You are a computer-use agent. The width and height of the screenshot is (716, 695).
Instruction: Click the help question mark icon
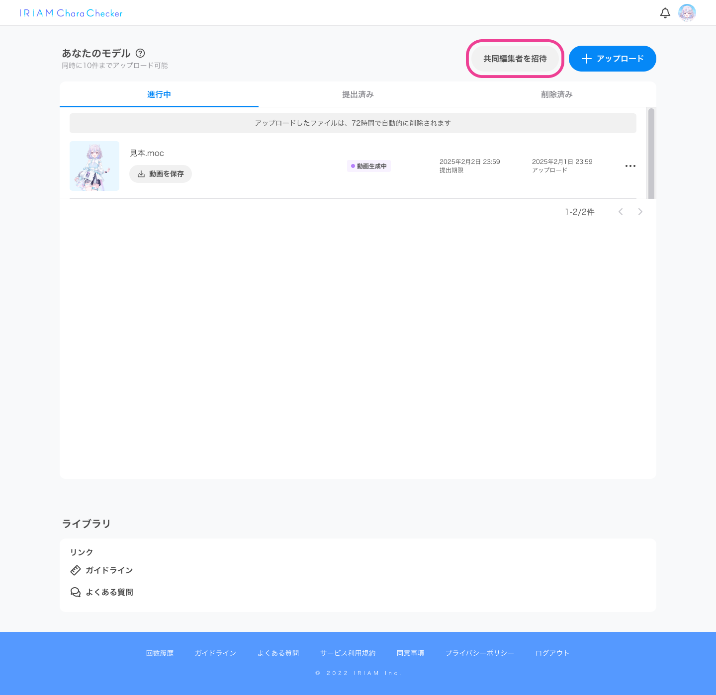pos(140,53)
